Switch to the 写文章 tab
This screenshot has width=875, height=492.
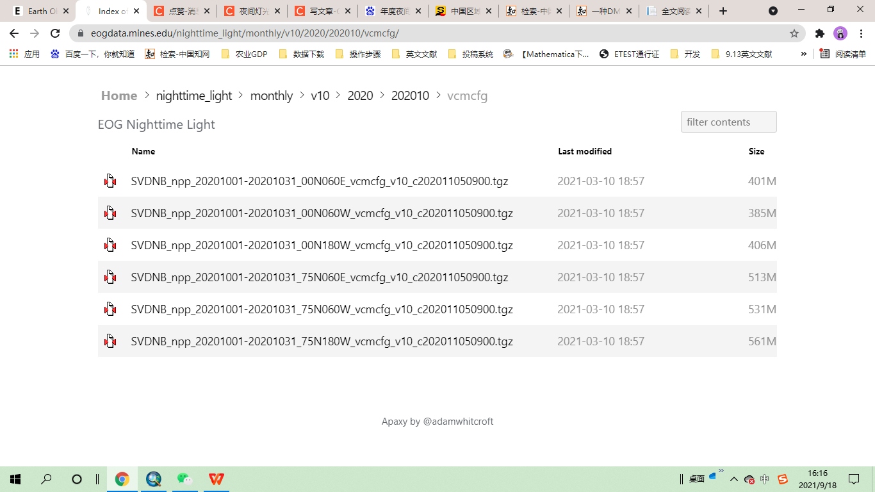pyautogui.click(x=323, y=11)
